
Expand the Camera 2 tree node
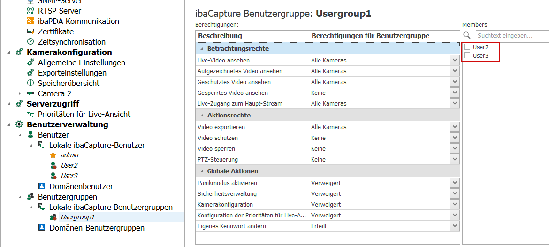click(20, 93)
